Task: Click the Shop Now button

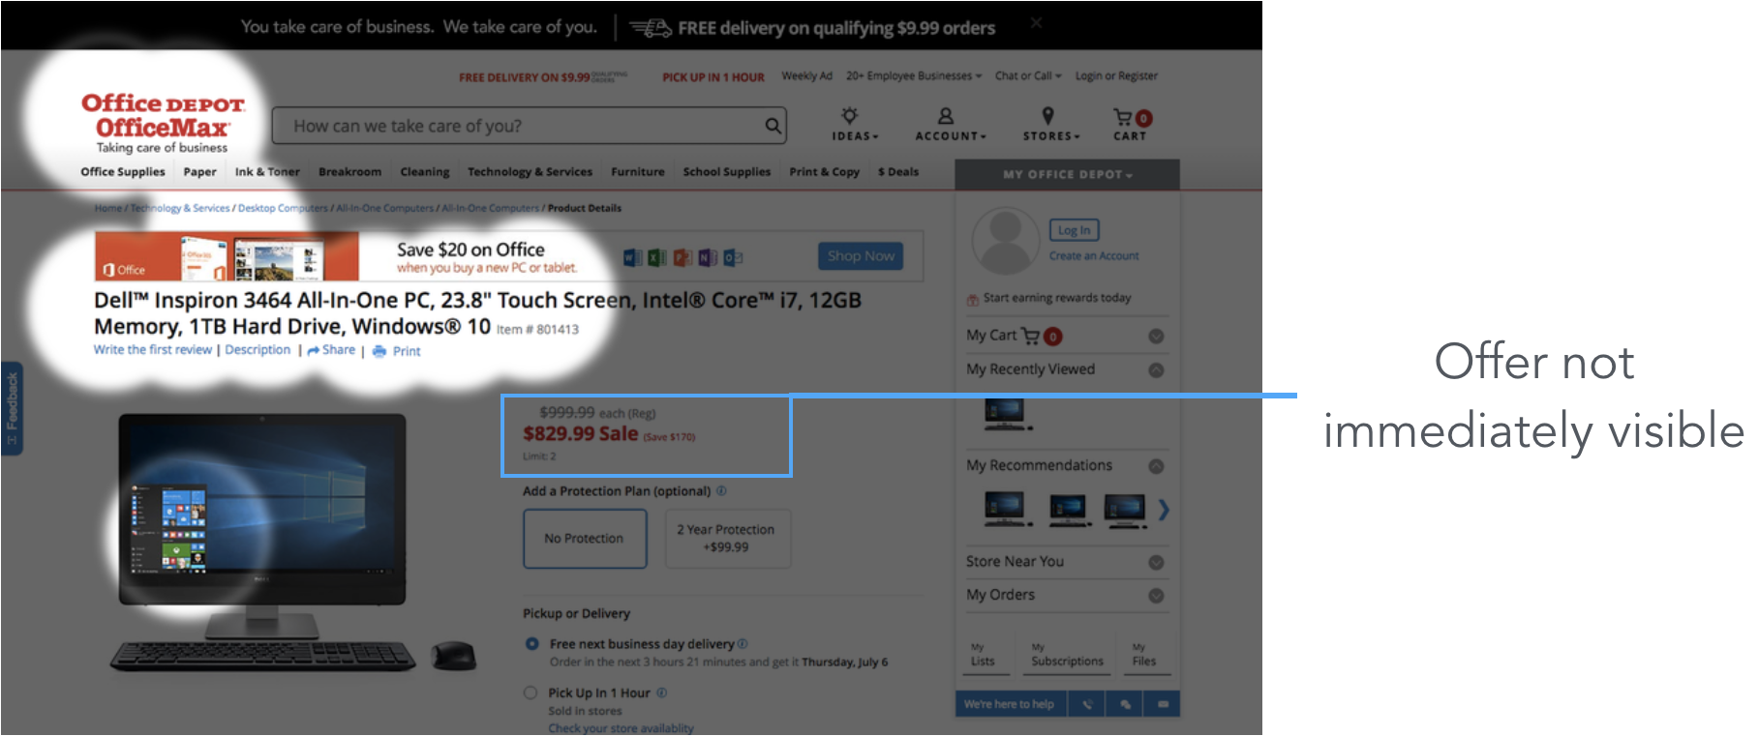Action: 861,256
